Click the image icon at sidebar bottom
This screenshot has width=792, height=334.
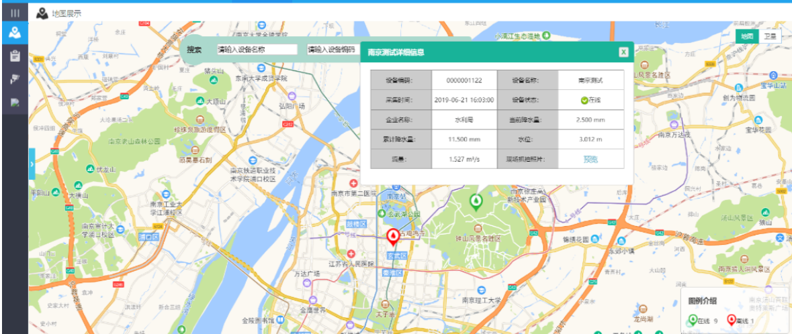pyautogui.click(x=14, y=103)
